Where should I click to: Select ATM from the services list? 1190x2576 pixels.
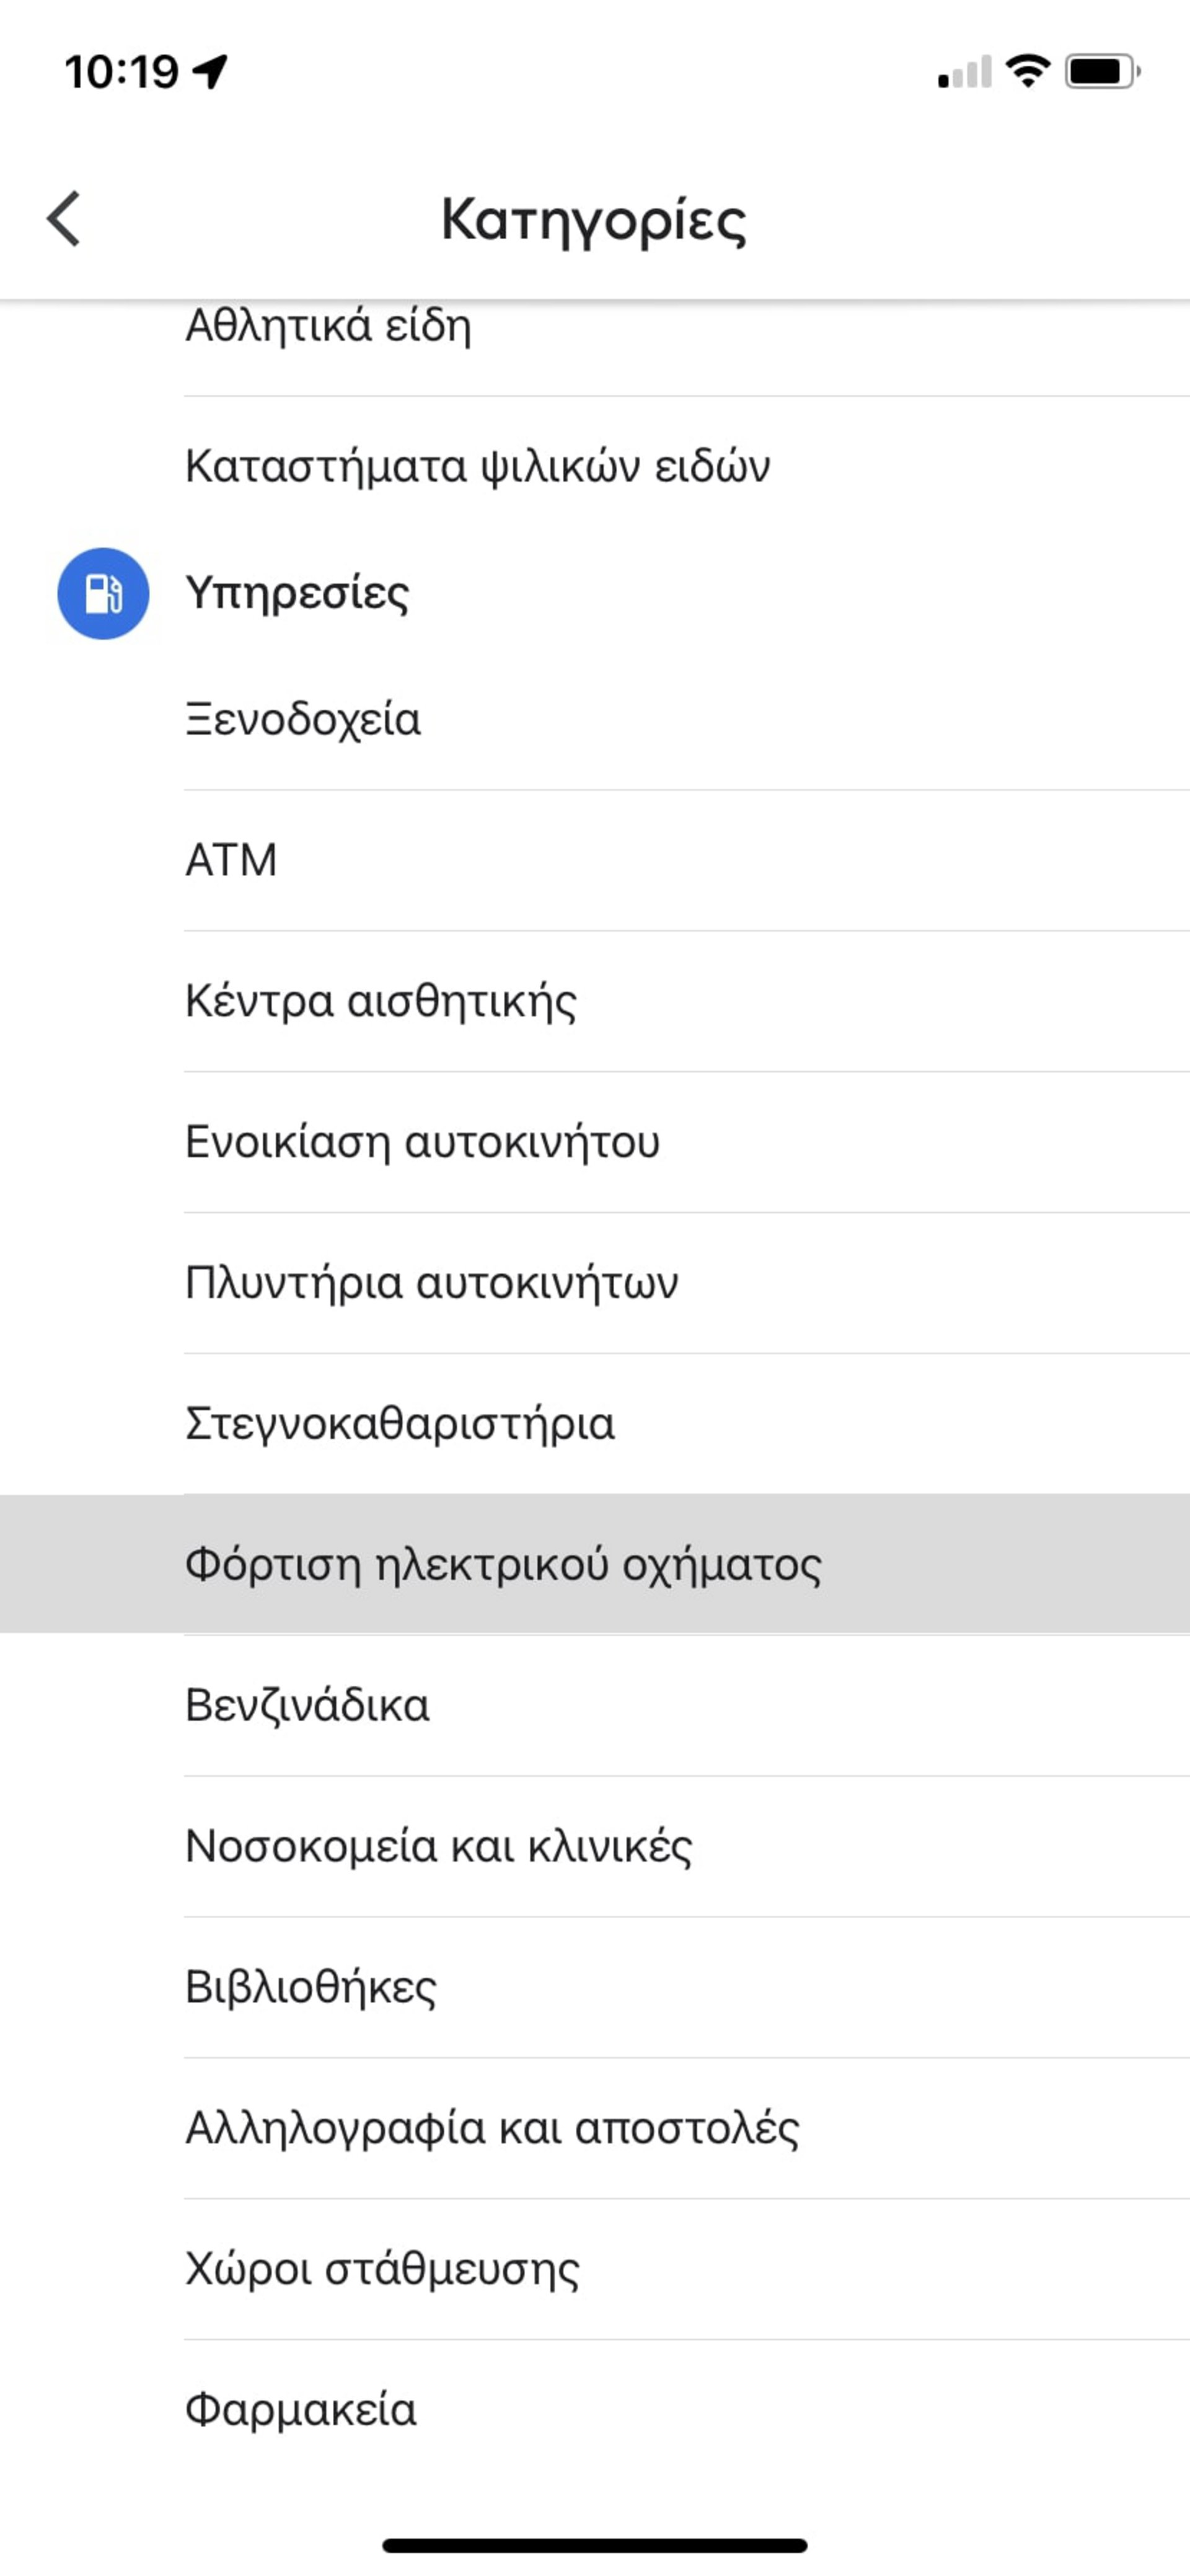pyautogui.click(x=231, y=860)
